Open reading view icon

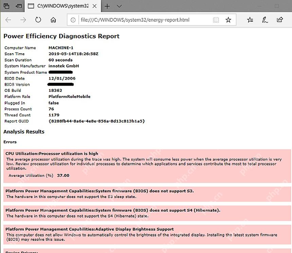(216, 20)
